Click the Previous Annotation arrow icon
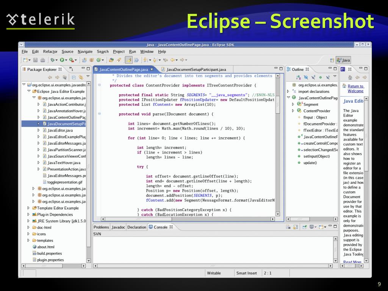 (x=155, y=60)
